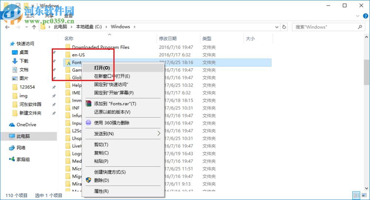
Task: Select 桌面 in the sidebar
Action: (24, 52)
